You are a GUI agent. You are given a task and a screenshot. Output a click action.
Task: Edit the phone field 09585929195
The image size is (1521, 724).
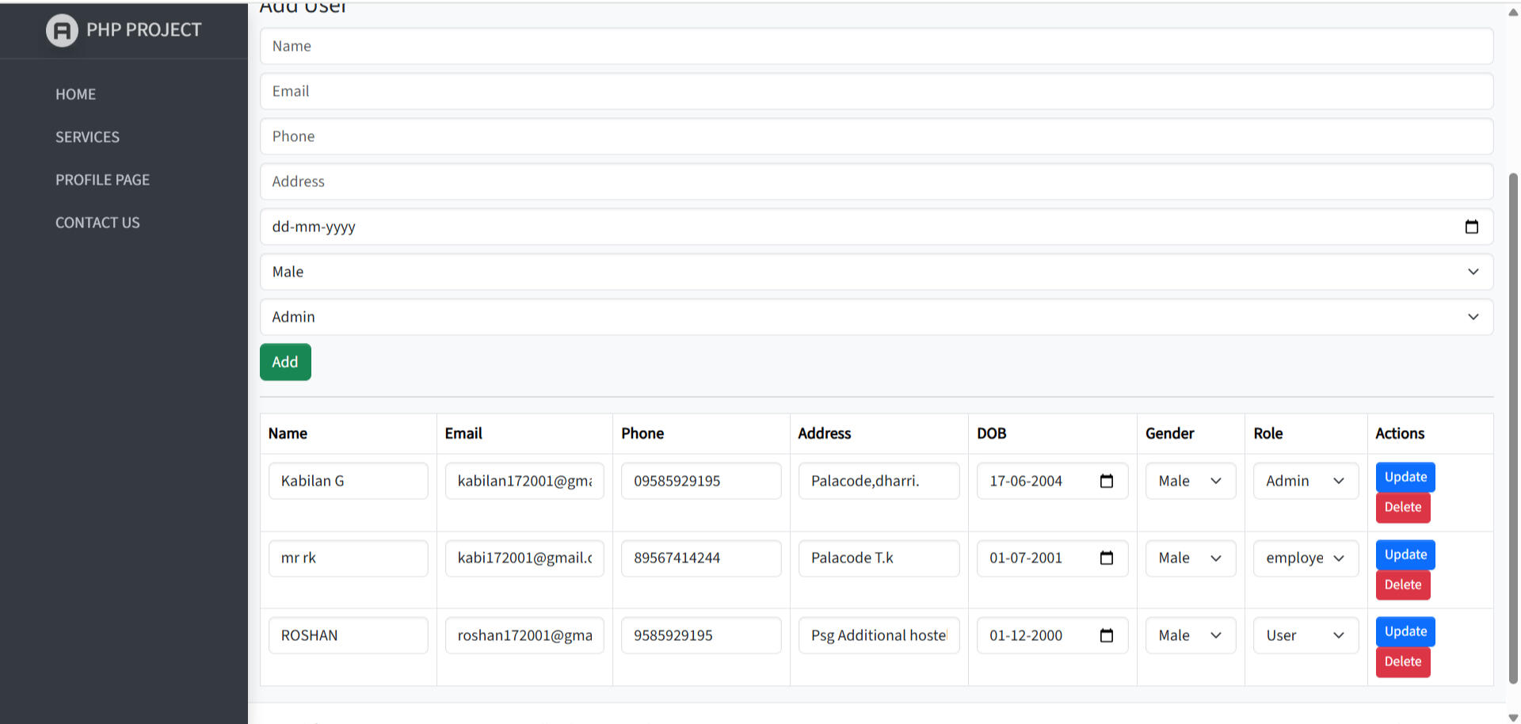[701, 481]
